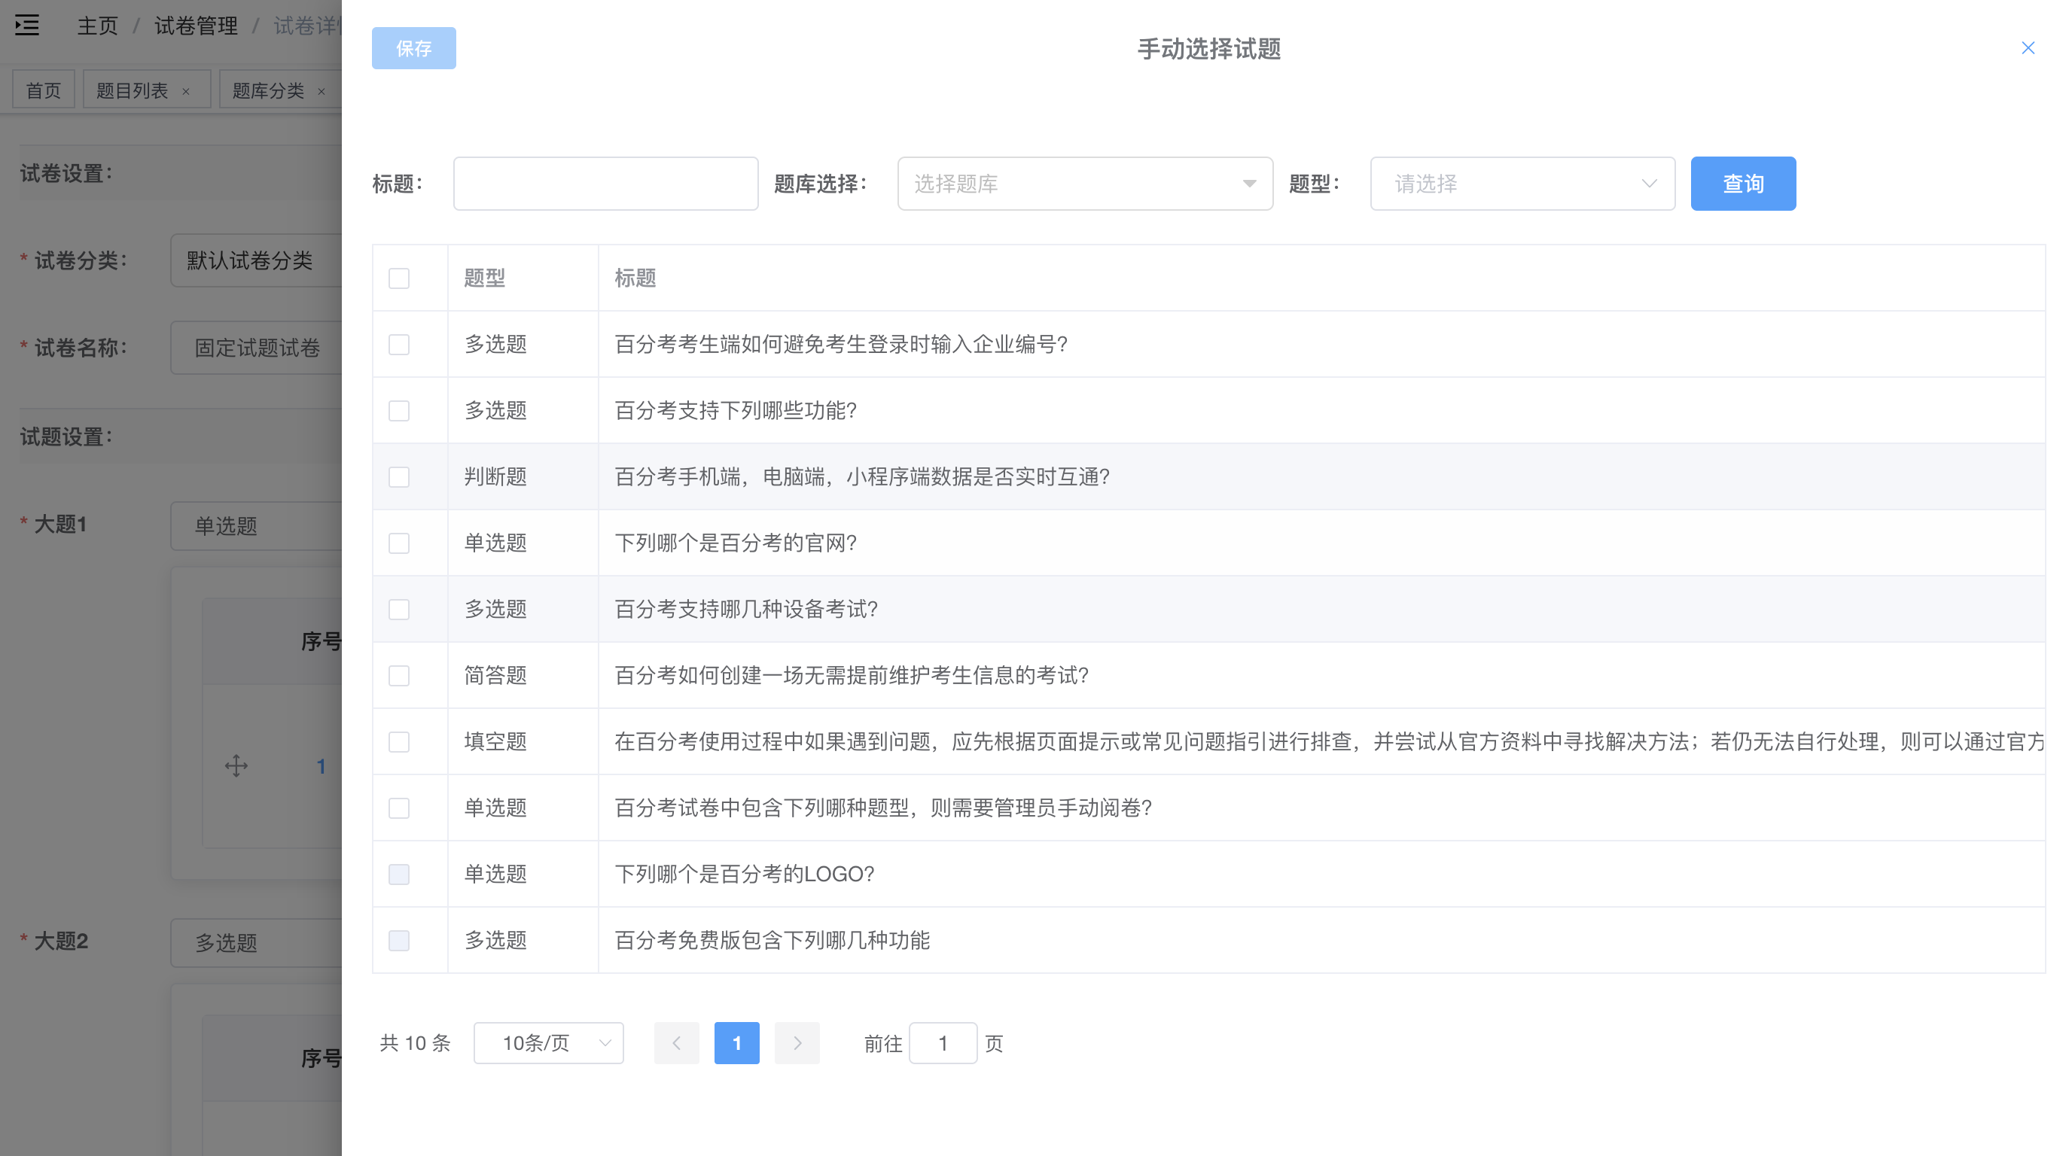
Task: Click the 前往 page jump input field
Action: (943, 1043)
